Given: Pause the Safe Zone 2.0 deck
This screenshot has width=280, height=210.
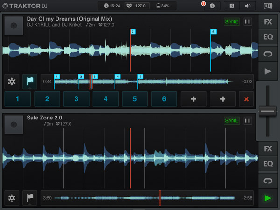Looking at the screenshot, I should (268, 198).
